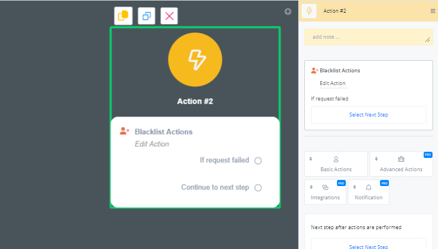The height and width of the screenshot is (249, 438).
Task: Select the "Continue to next step" connector circle
Action: [258, 188]
